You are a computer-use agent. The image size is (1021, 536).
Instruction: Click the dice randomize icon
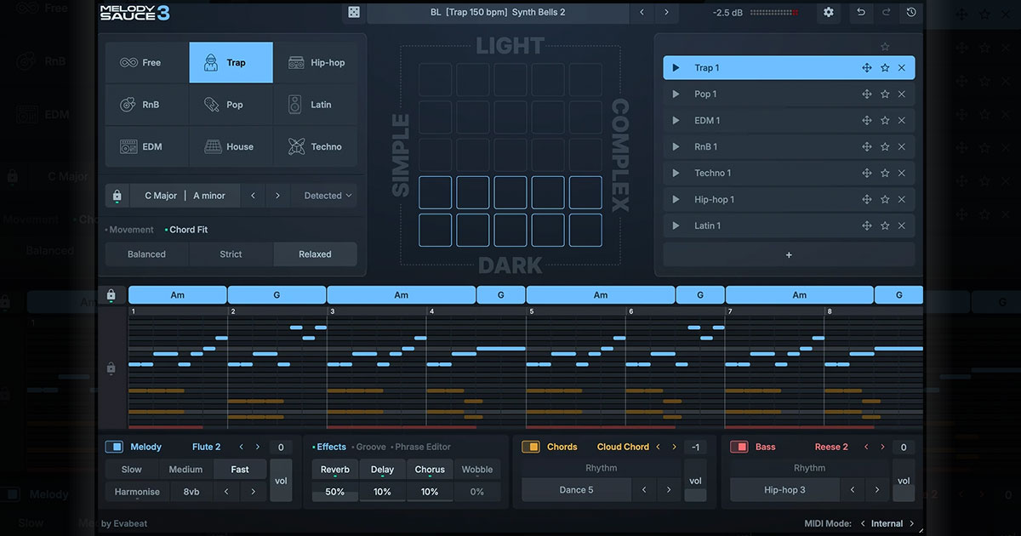pyautogui.click(x=353, y=12)
